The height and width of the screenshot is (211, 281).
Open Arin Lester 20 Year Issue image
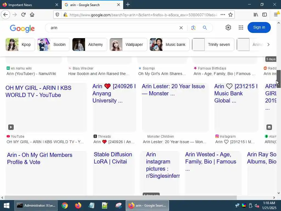(175, 107)
